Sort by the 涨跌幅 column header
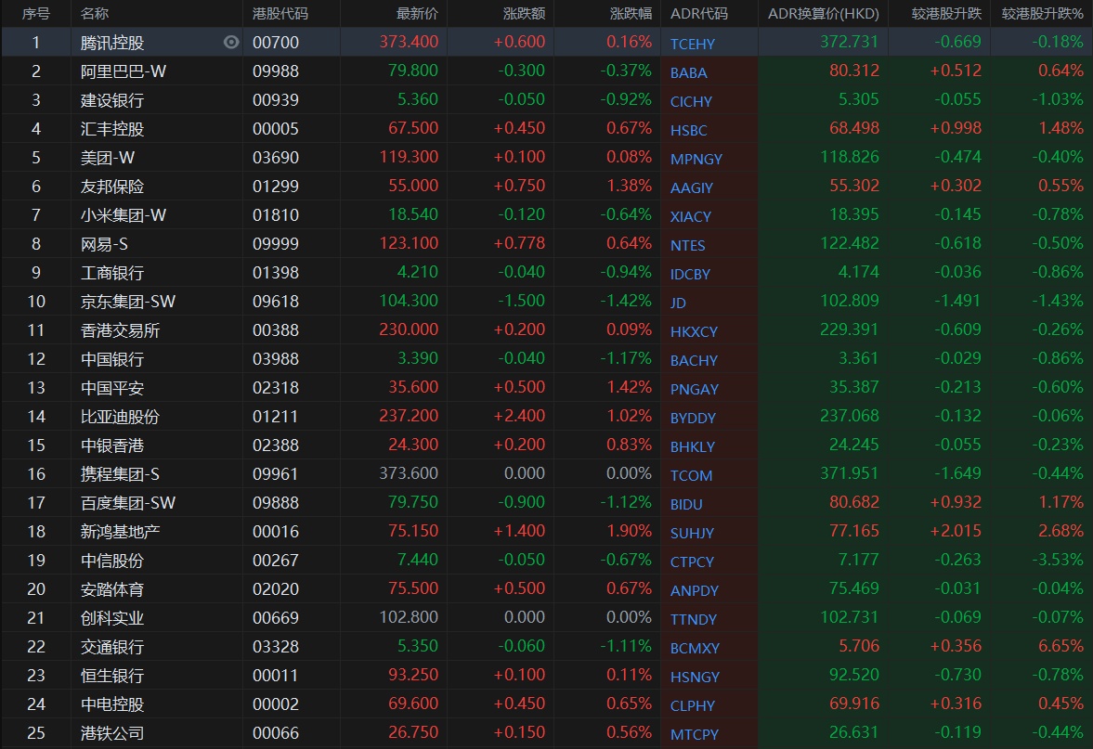The height and width of the screenshot is (749, 1093). 631,14
